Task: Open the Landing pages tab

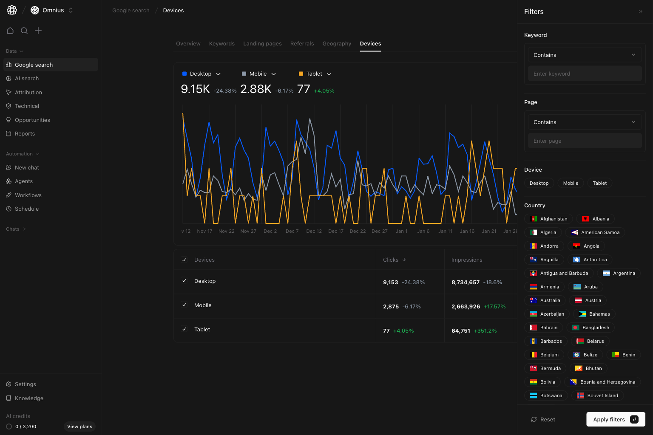Action: click(x=262, y=44)
